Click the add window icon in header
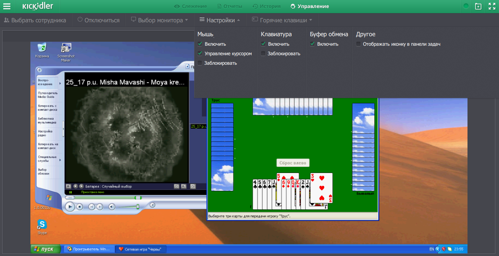499x256 pixels. (478, 6)
